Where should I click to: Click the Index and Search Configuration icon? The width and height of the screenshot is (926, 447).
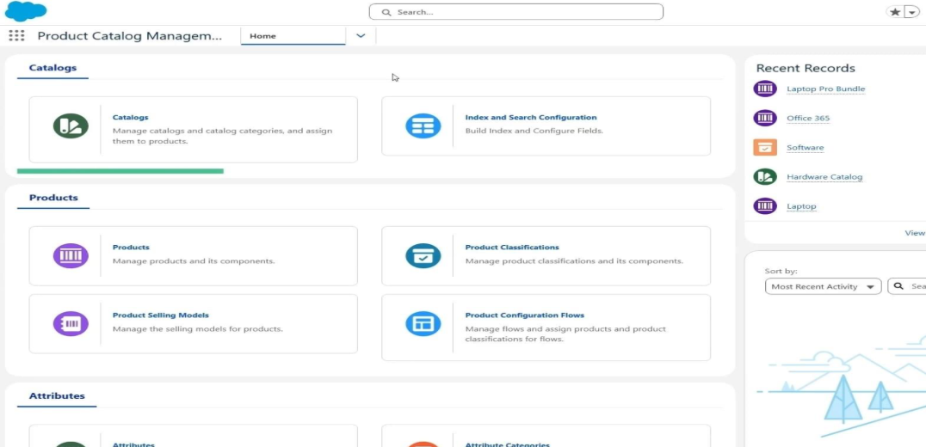(x=423, y=126)
